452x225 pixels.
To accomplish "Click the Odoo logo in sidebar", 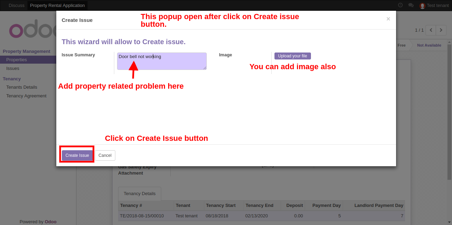I will (x=31, y=31).
